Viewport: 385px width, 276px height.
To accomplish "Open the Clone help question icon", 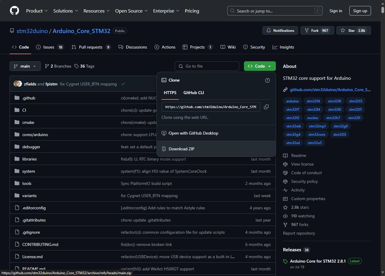I will tap(267, 80).
